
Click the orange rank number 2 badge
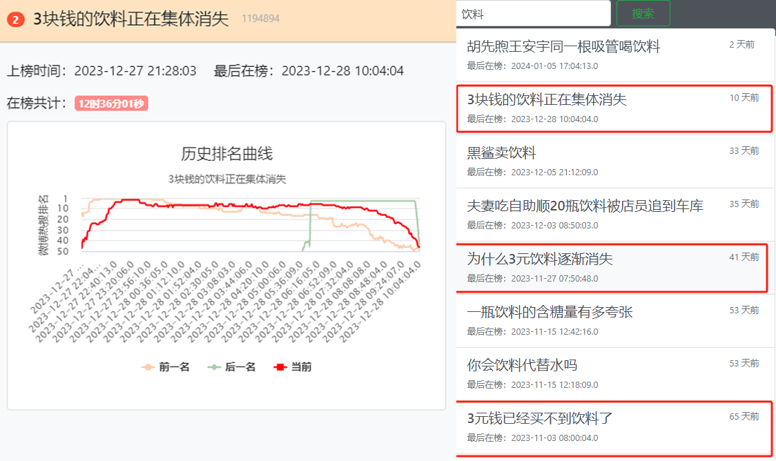tap(15, 19)
